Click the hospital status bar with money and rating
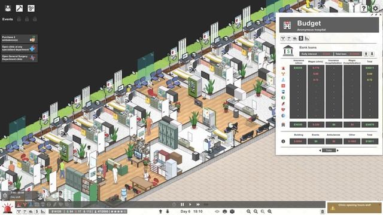Viewport: 383px width, 215px height. 88,211
